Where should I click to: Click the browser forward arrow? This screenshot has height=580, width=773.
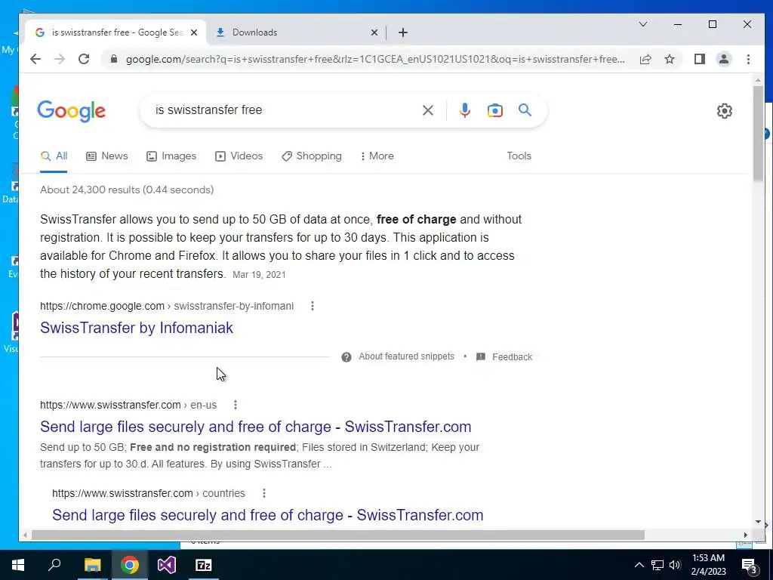point(60,59)
